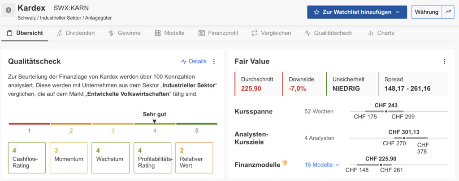Expand the 15 Modelle dropdown
Viewport: 459px width, 181px height.
pyautogui.click(x=322, y=164)
